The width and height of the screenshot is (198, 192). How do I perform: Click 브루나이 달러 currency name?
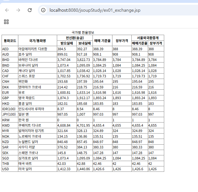point(28,65)
